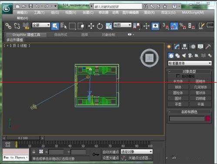217x164 pixels.
Task: Open the 选定对象 key filter dropdown
Action: [137, 152]
